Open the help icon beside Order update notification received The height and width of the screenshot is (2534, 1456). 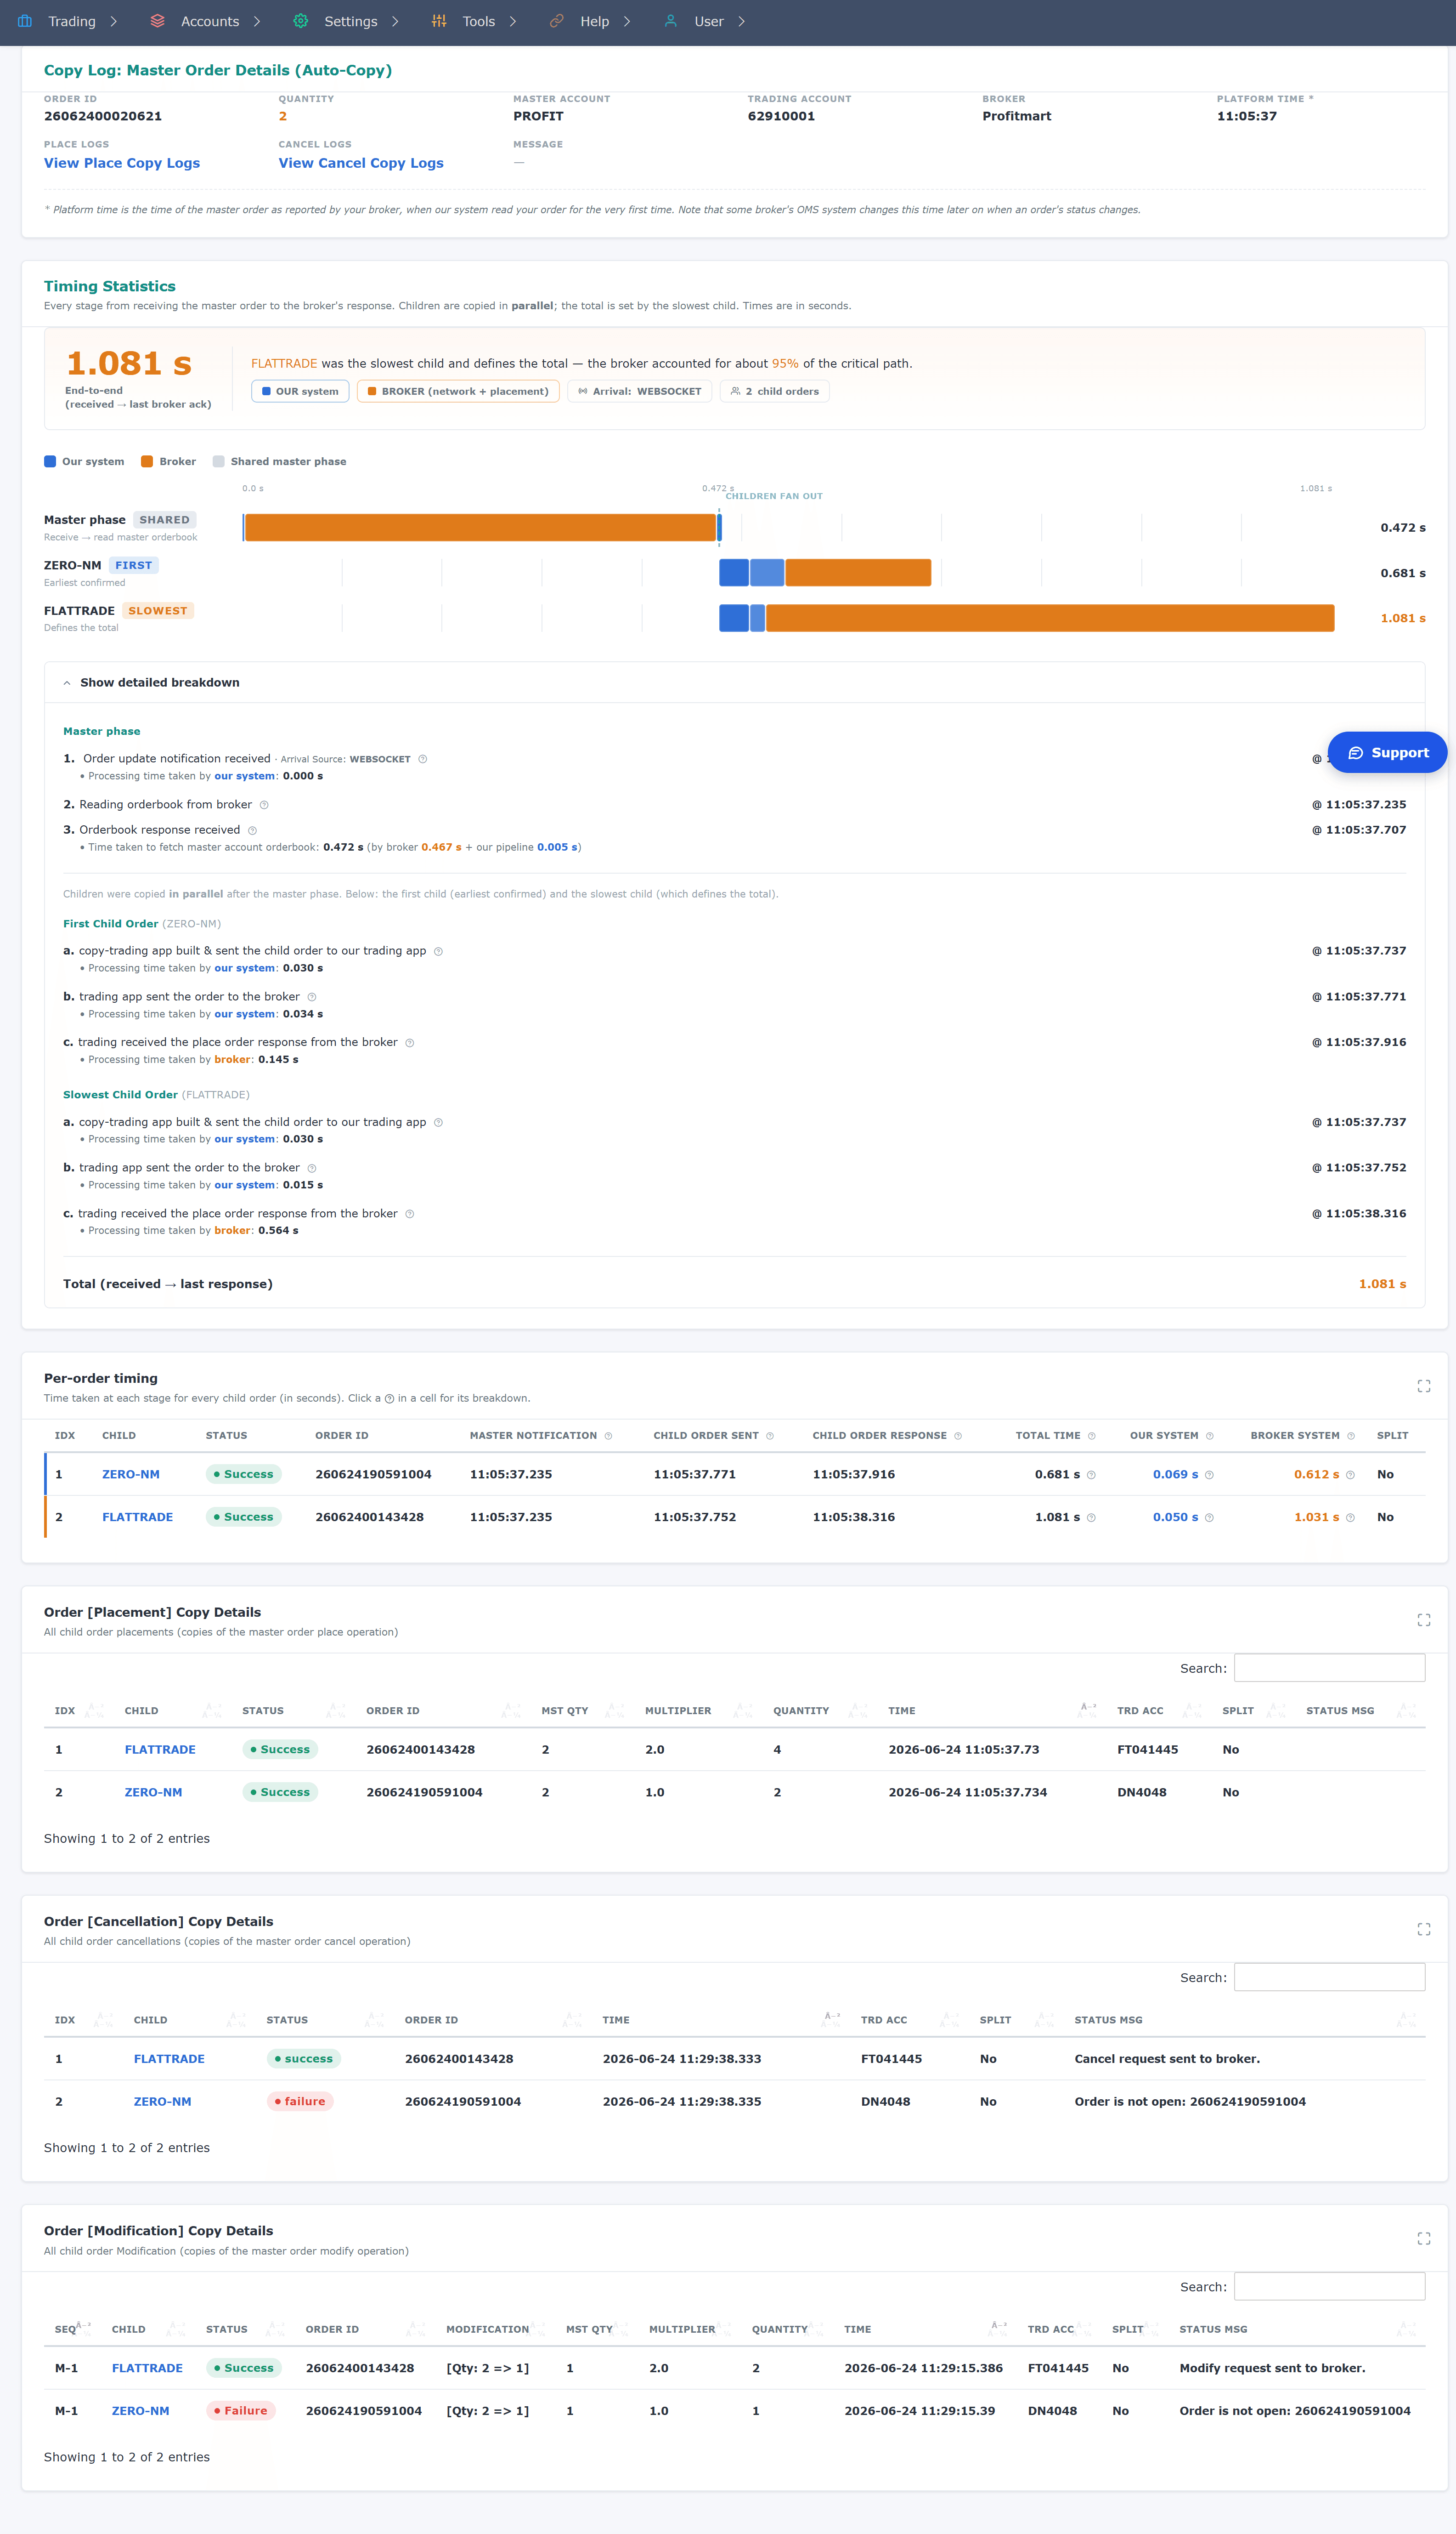click(x=422, y=759)
